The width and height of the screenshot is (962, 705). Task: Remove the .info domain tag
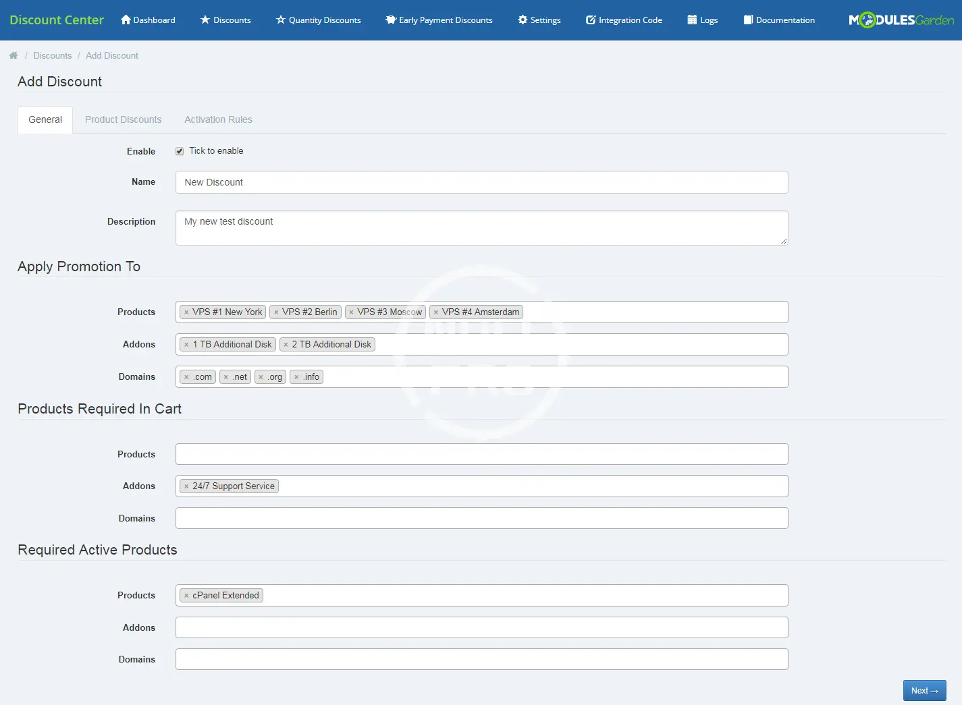click(296, 377)
